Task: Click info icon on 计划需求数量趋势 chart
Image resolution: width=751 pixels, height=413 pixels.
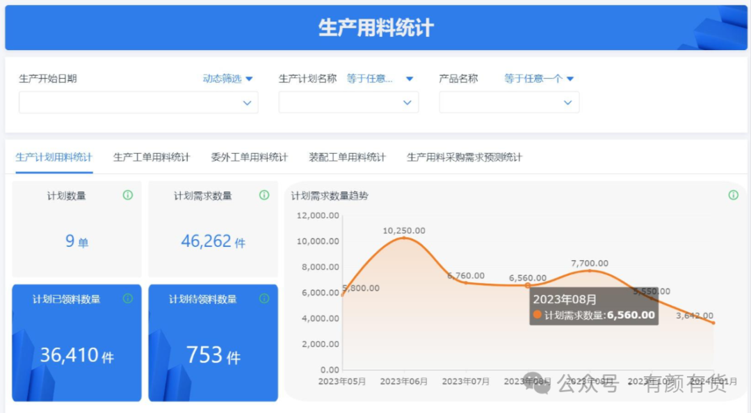Action: pyautogui.click(x=733, y=195)
